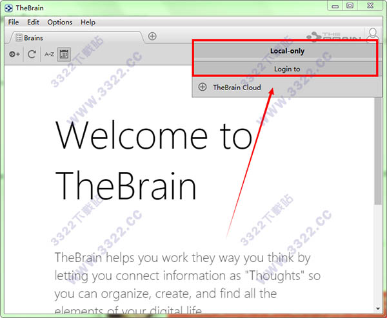Minimize TheBrain window
387x318 pixels.
click(335, 6)
